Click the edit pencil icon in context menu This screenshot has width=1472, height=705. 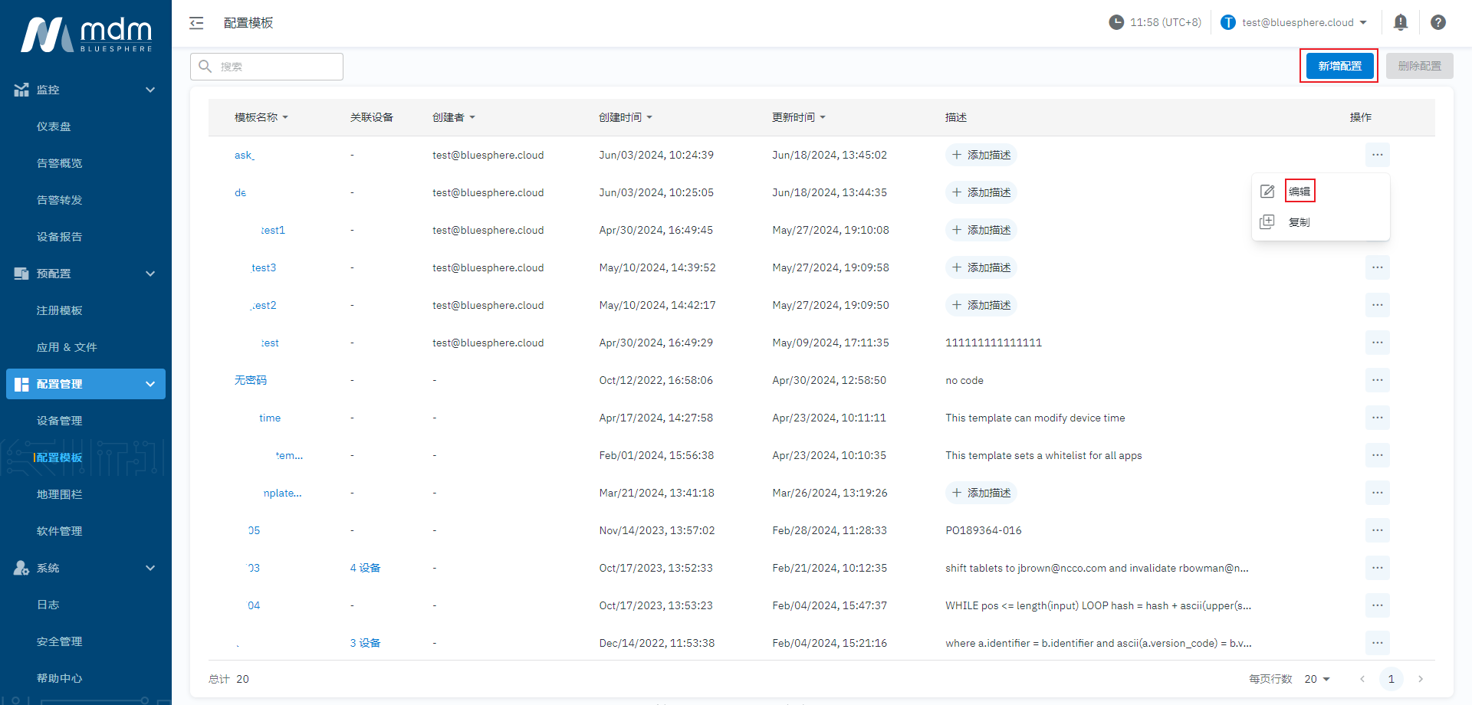click(1267, 190)
